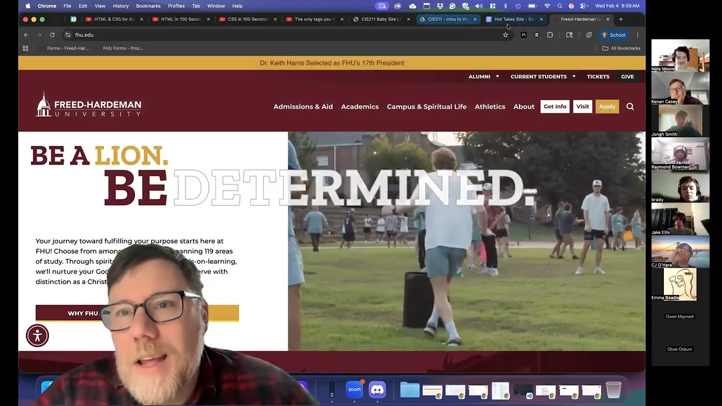
Task: Open the Forms - Freed-Har... bookmark
Action: pos(64,48)
